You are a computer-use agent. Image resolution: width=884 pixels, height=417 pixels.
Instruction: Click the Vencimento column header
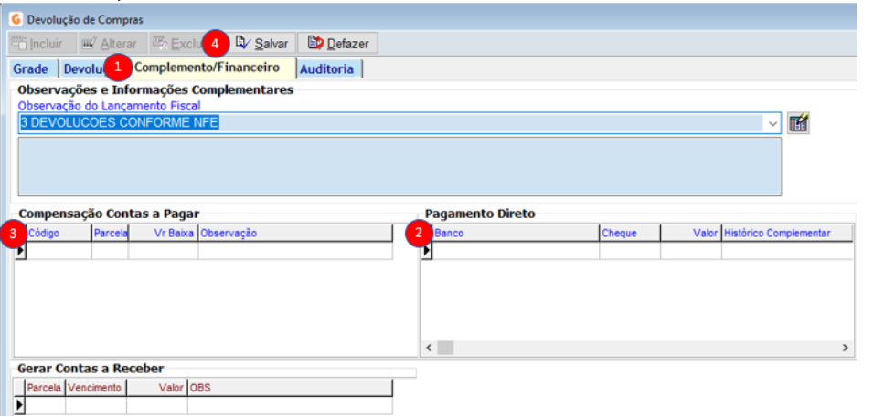pyautogui.click(x=96, y=388)
